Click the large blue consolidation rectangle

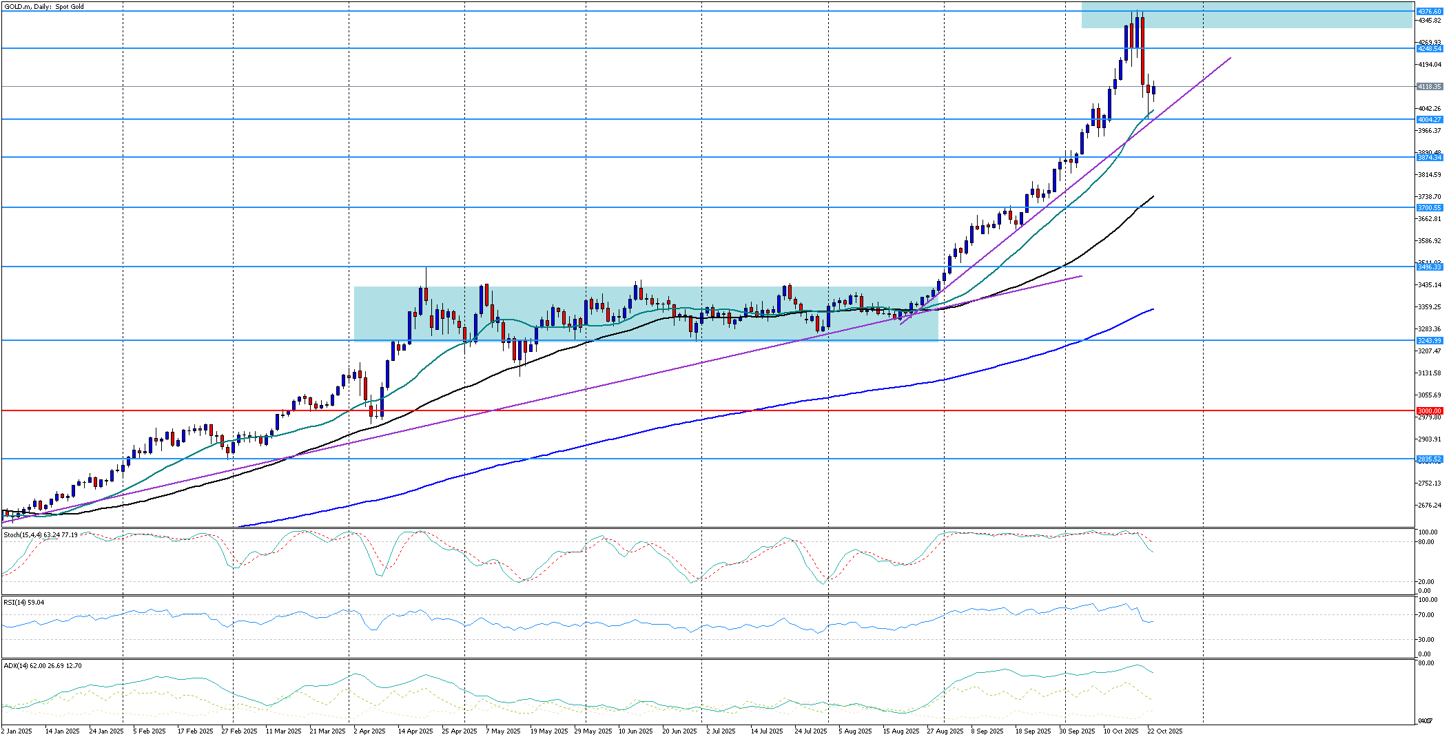point(646,313)
